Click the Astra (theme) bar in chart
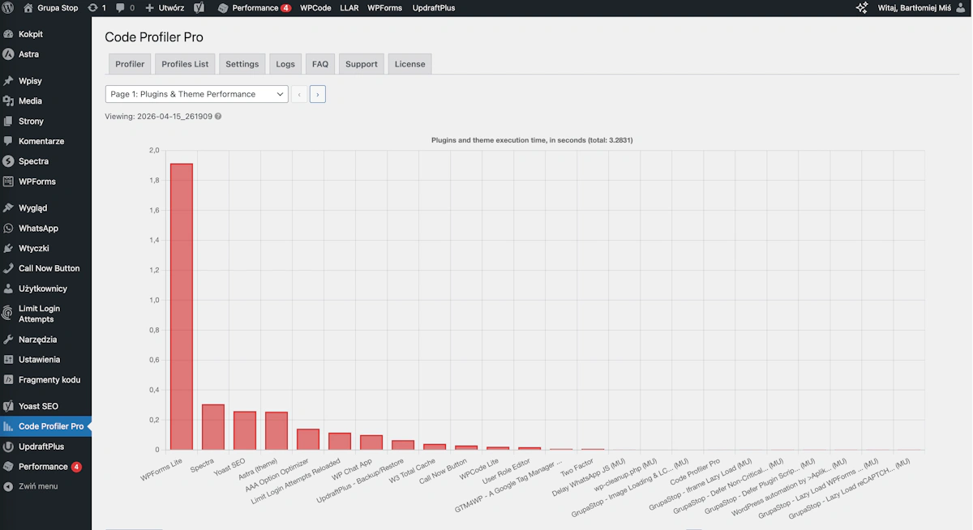The image size is (973, 530). pyautogui.click(x=276, y=431)
